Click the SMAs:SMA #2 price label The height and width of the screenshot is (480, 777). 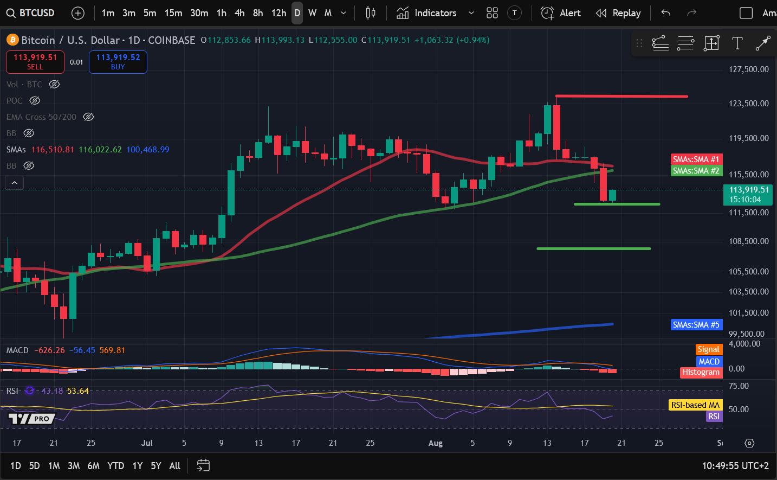(696, 171)
